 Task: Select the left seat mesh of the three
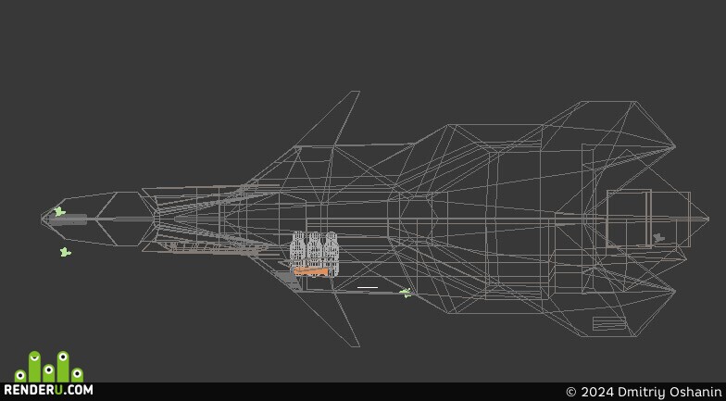click(298, 250)
